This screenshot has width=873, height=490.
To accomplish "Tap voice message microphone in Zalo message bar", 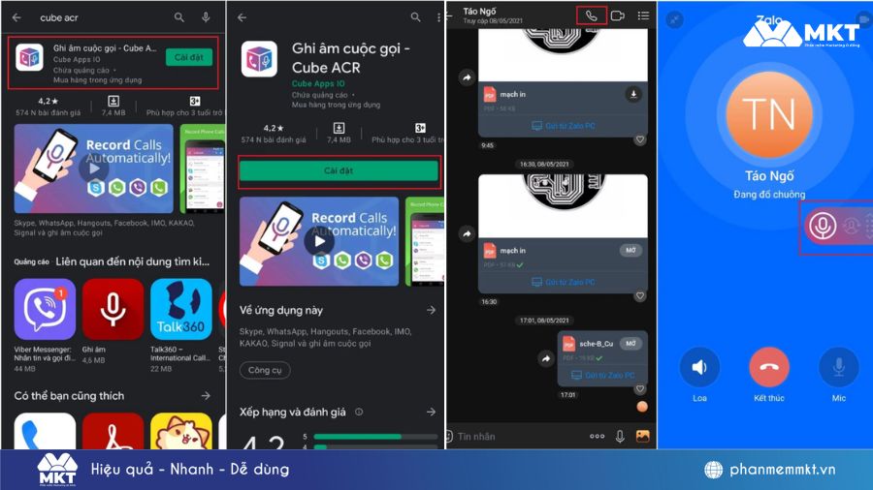I will point(620,436).
